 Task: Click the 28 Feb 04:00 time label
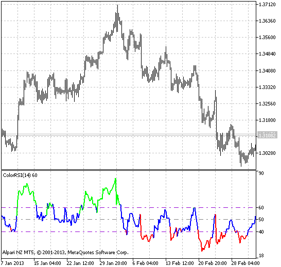point(245,263)
